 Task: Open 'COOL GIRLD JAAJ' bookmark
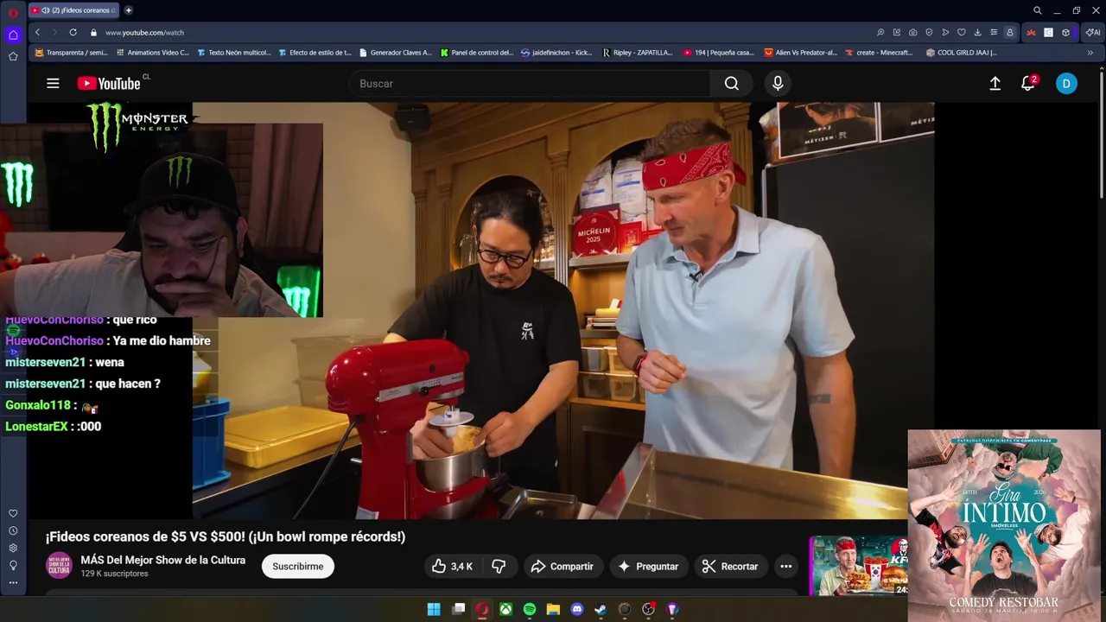[961, 53]
